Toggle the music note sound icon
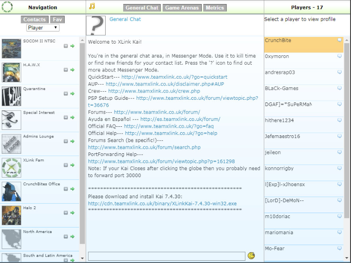This screenshot has height=263, width=351. click(92, 6)
